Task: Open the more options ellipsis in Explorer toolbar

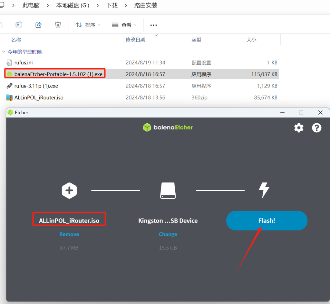Action: 153,25
